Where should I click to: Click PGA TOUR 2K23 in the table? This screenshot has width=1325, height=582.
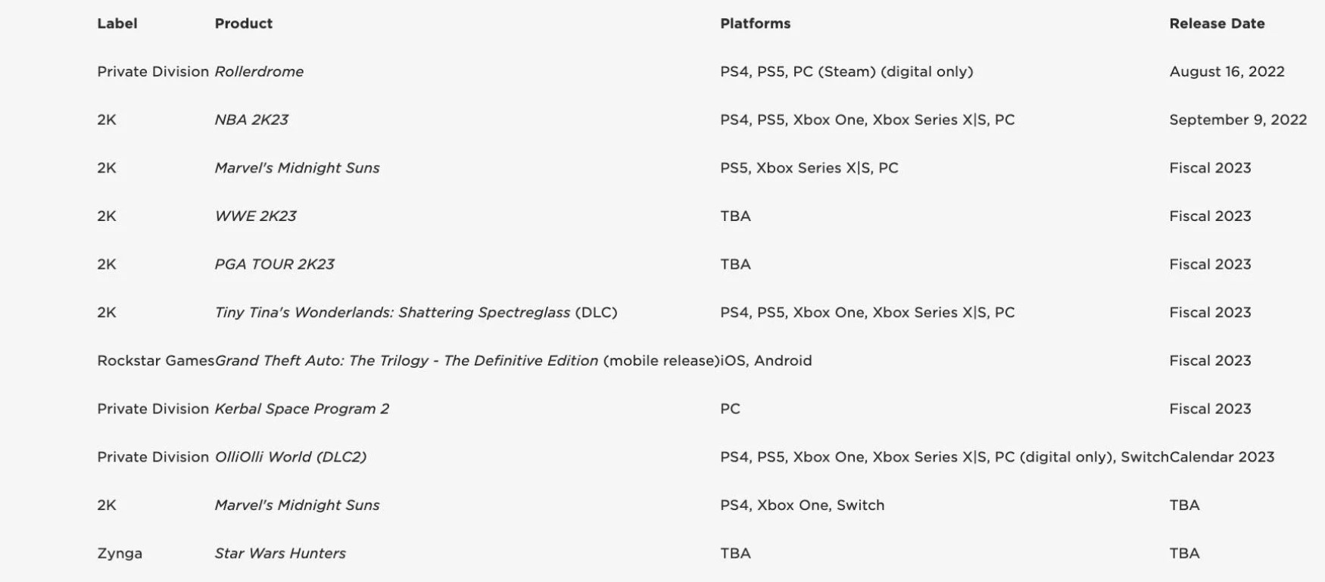click(x=274, y=264)
